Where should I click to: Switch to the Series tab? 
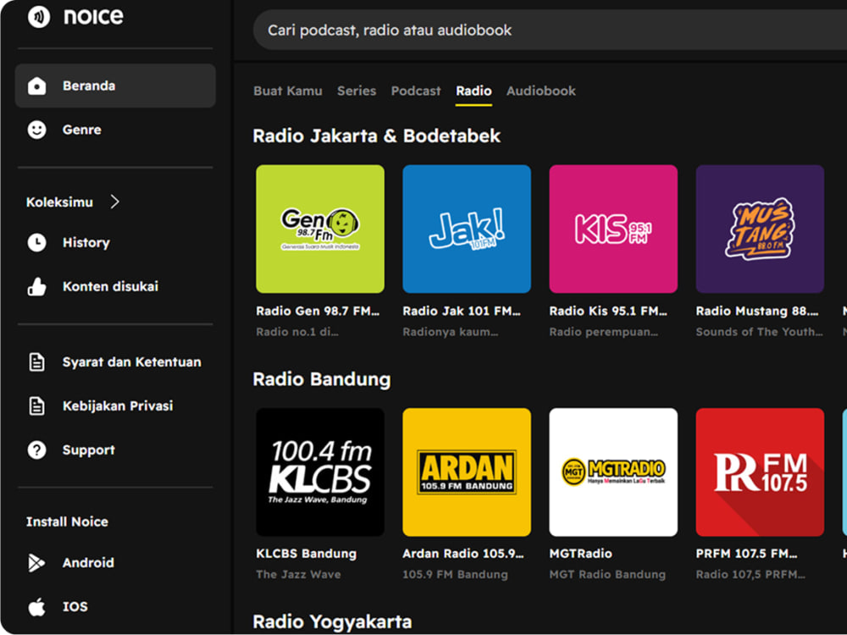coord(357,91)
